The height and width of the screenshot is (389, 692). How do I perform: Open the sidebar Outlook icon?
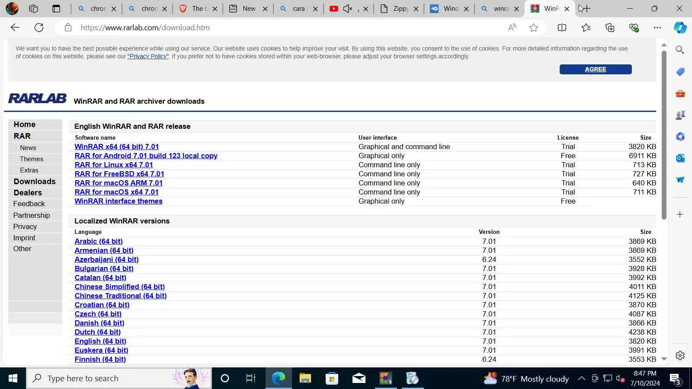tap(680, 158)
